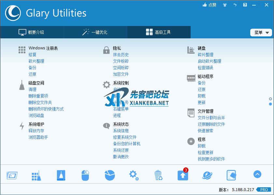Open the disk cleaner drive-with-broom icon
This screenshot has width=274, height=195.
tap(61, 175)
